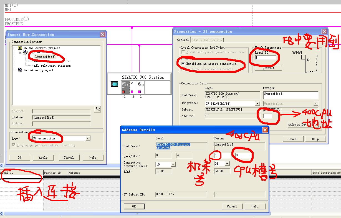341x218 pixels.
Task: Click the local TSAP field showing 10.04
Action: (164, 171)
